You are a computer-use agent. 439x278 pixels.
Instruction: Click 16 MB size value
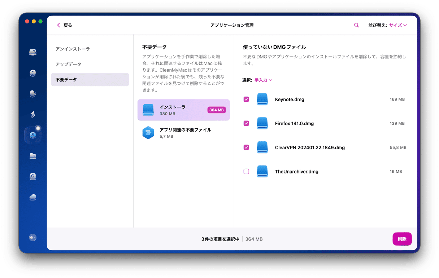[396, 172]
